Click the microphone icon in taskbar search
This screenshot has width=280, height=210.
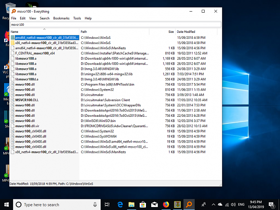95,205
